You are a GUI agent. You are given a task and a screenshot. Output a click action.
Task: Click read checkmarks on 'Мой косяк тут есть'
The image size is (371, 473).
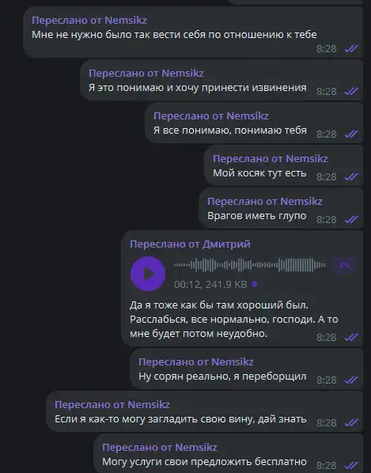tap(351, 176)
